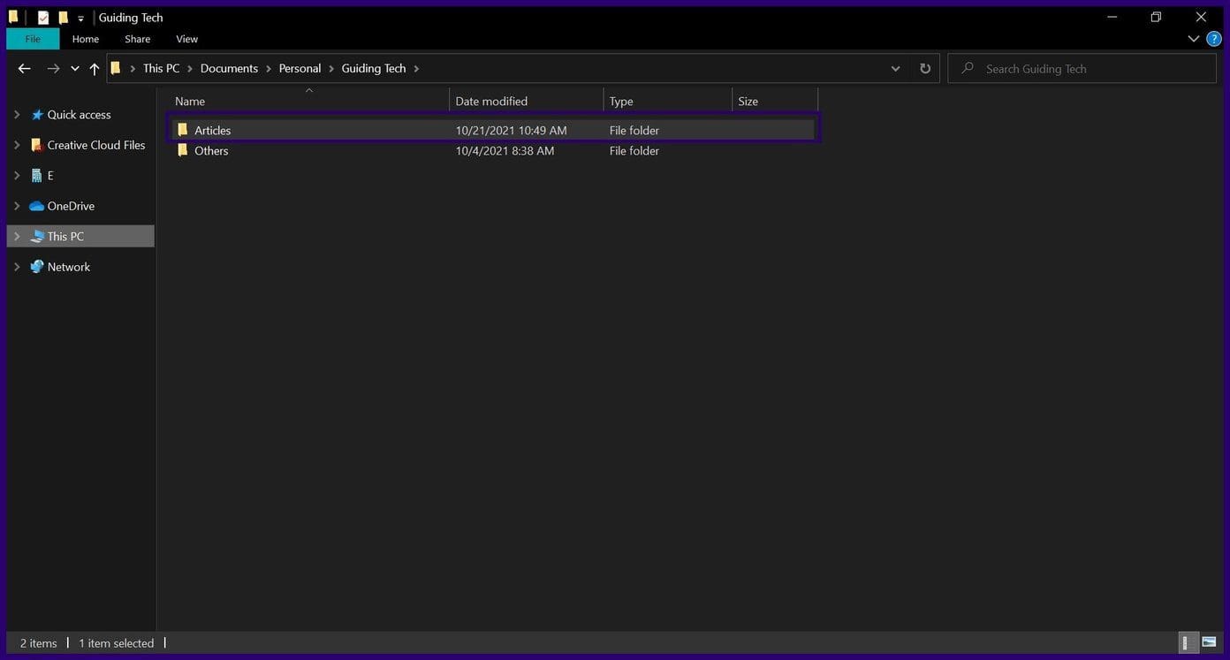Click the date 10/4/2021 8:38 AM
Image resolution: width=1230 pixels, height=660 pixels.
click(x=505, y=150)
